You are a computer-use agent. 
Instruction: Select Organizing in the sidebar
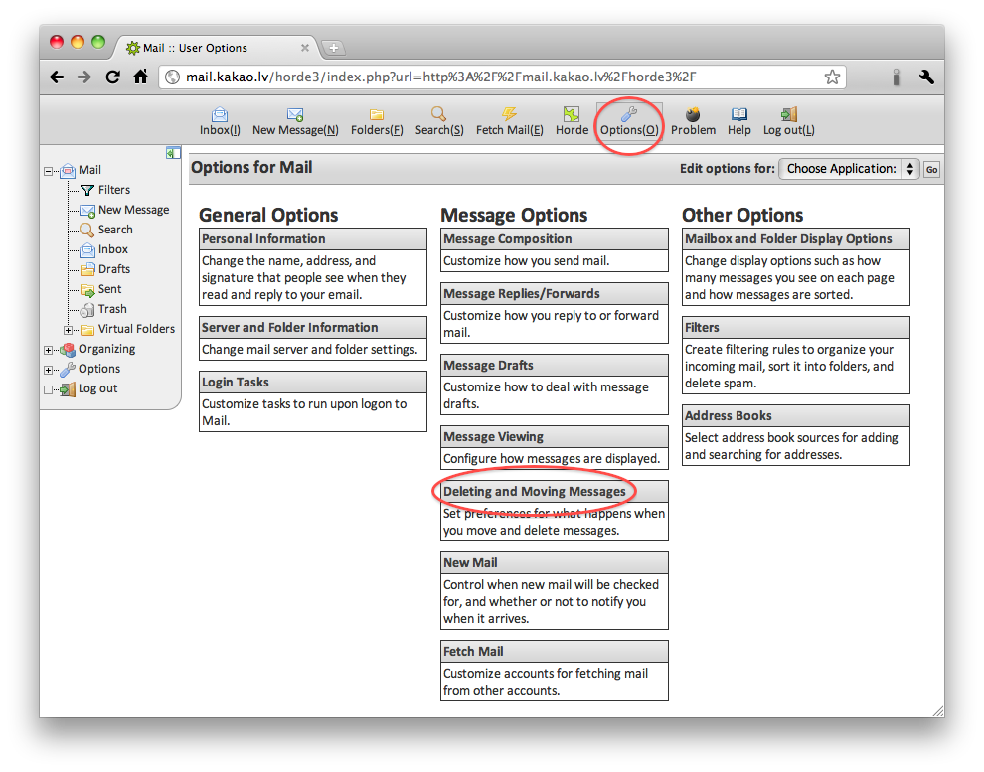point(106,349)
